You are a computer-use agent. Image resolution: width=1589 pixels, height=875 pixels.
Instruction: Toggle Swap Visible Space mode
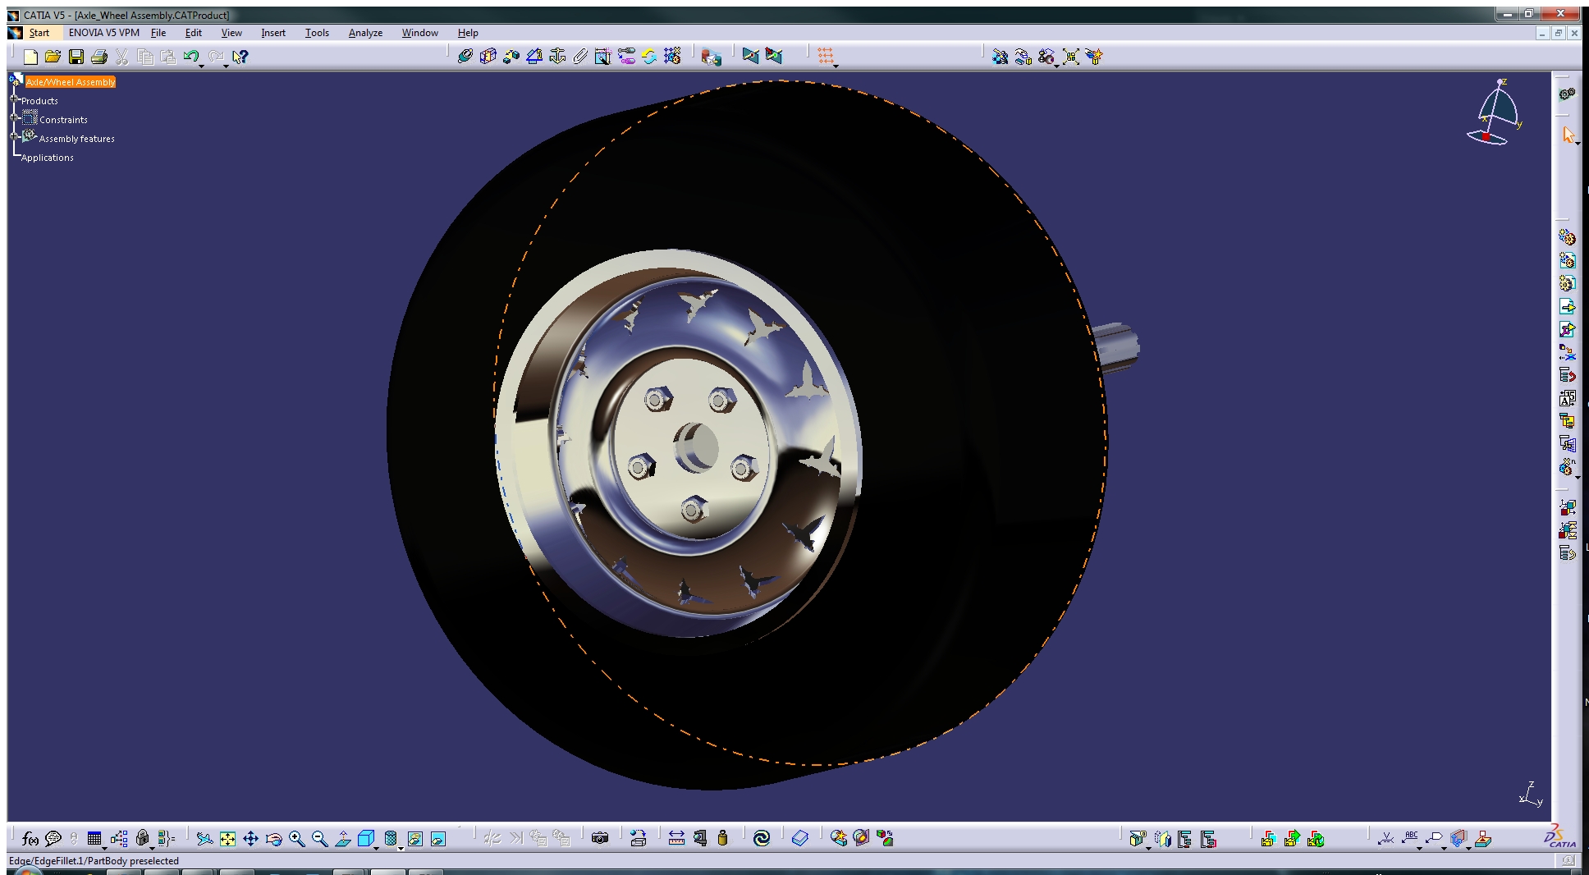click(x=437, y=838)
